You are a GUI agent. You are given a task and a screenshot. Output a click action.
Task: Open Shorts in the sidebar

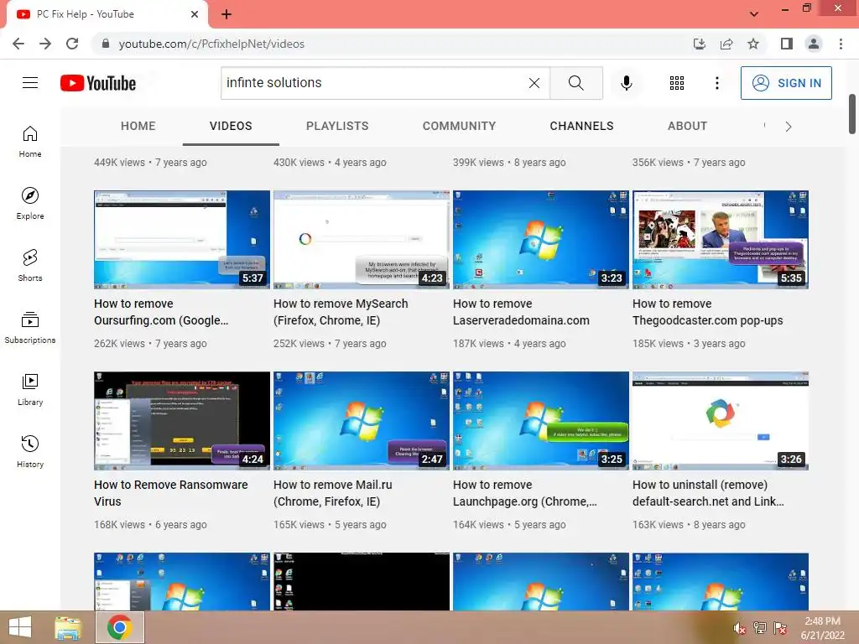pyautogui.click(x=30, y=265)
